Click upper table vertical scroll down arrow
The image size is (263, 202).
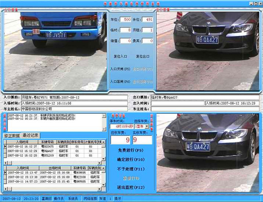(x=104, y=159)
